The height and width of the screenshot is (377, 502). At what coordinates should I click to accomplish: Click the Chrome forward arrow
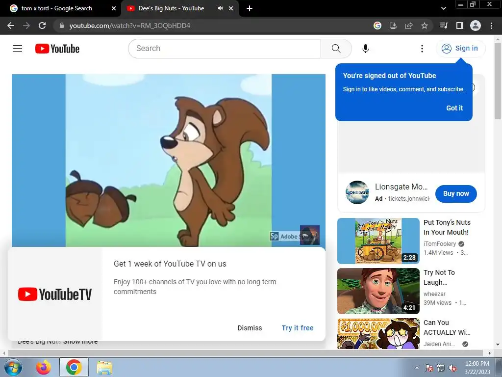pos(26,26)
